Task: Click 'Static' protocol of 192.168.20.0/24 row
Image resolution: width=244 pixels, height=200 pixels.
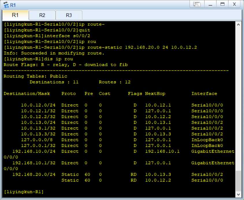Action: tap(70, 174)
